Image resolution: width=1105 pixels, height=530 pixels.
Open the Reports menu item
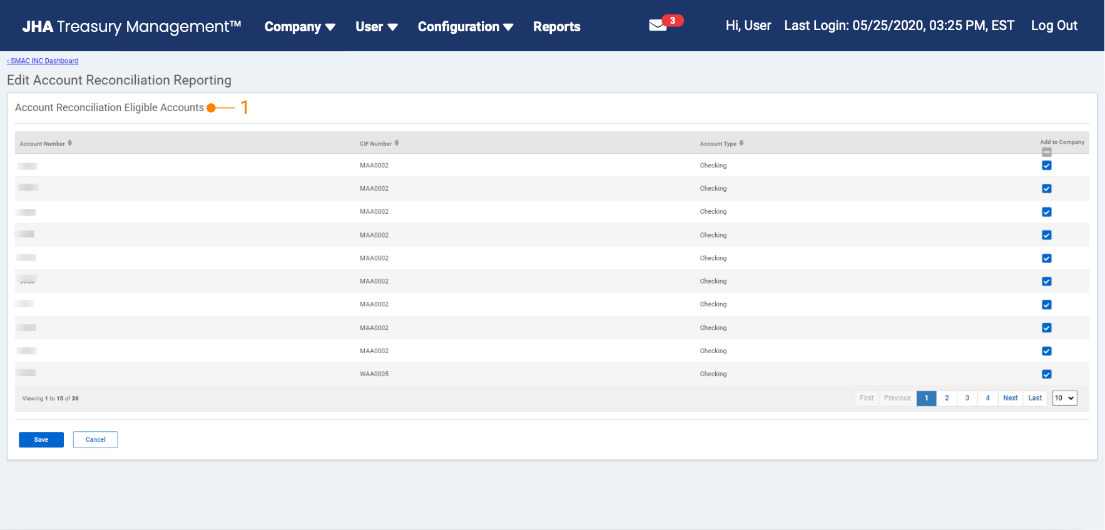click(x=556, y=27)
